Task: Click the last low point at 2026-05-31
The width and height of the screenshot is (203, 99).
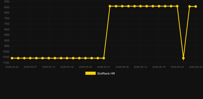Action: [104, 58]
